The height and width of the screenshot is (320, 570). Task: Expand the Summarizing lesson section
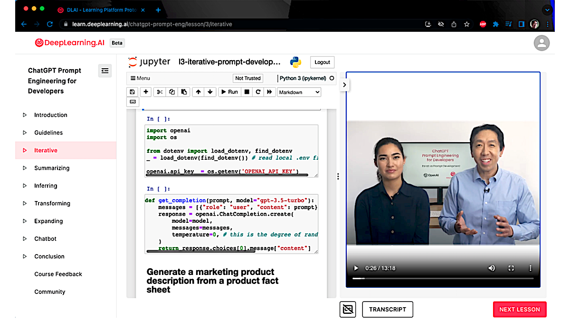[x=25, y=168]
